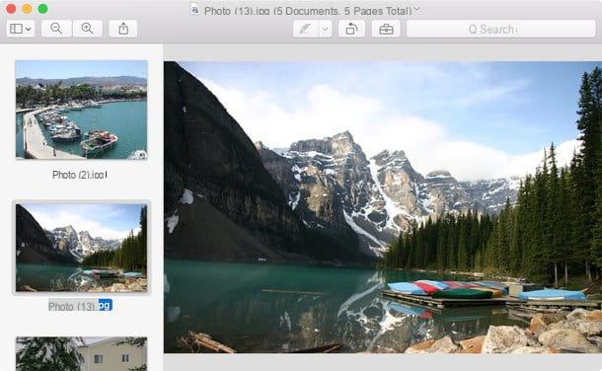The width and height of the screenshot is (602, 371).
Task: Select the Photo (13).jpg lake thumbnail
Action: pyautogui.click(x=81, y=248)
